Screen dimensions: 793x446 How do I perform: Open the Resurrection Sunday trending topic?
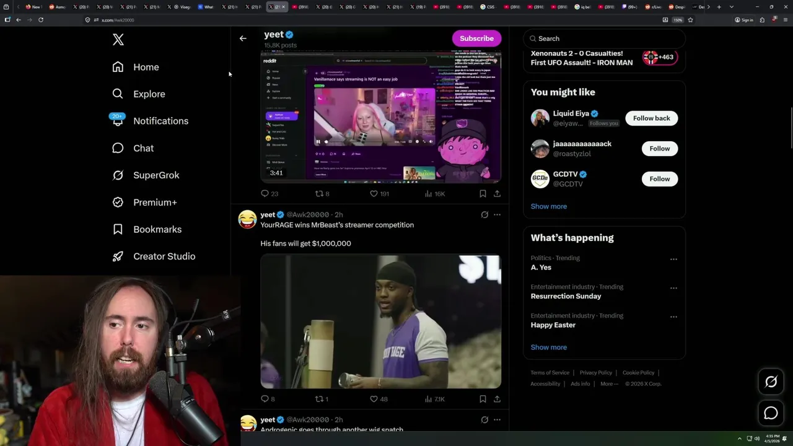566,296
